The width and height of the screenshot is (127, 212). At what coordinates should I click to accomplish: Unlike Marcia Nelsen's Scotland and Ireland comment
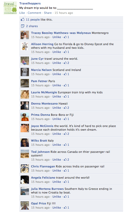point(57,74)
